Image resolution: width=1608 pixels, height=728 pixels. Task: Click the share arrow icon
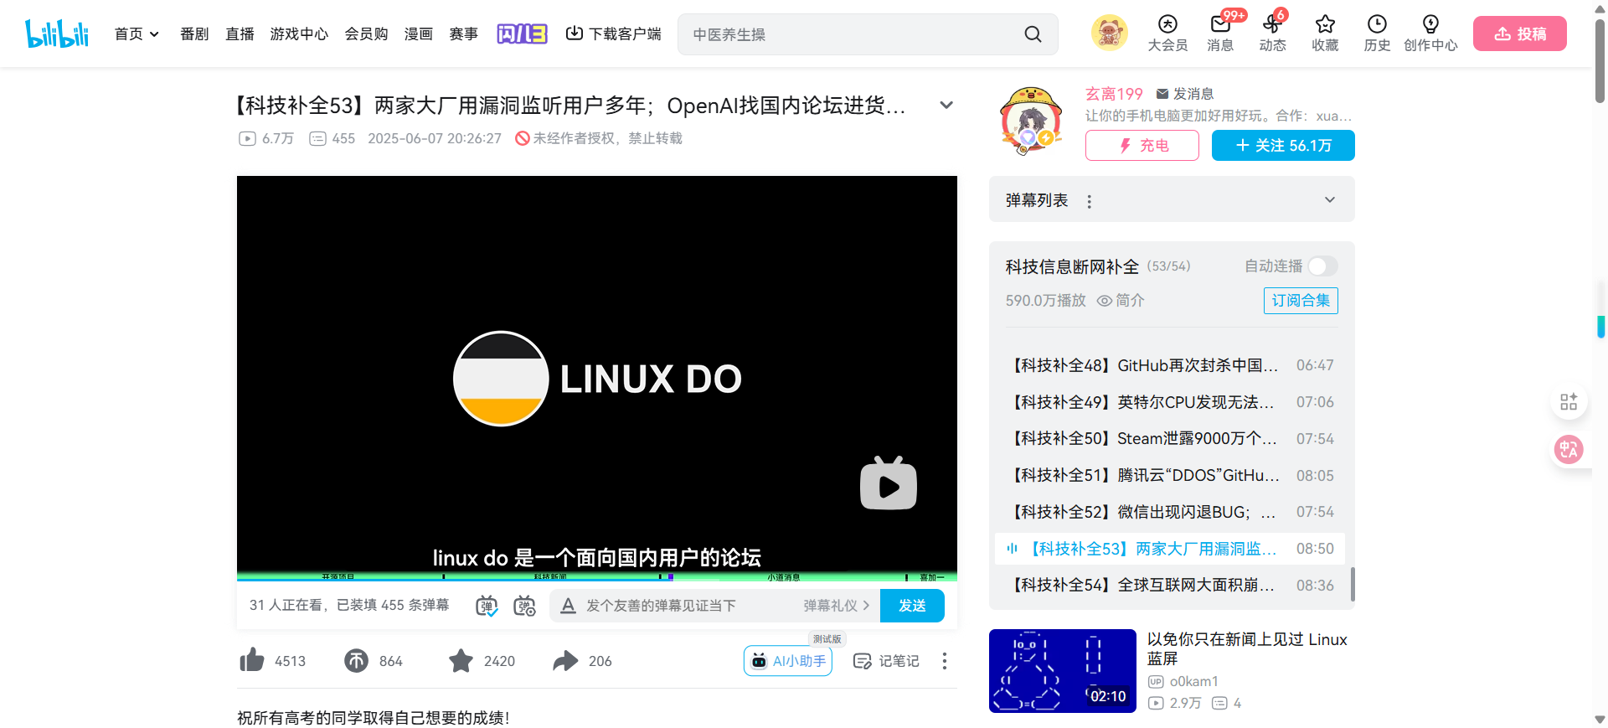pos(565,661)
